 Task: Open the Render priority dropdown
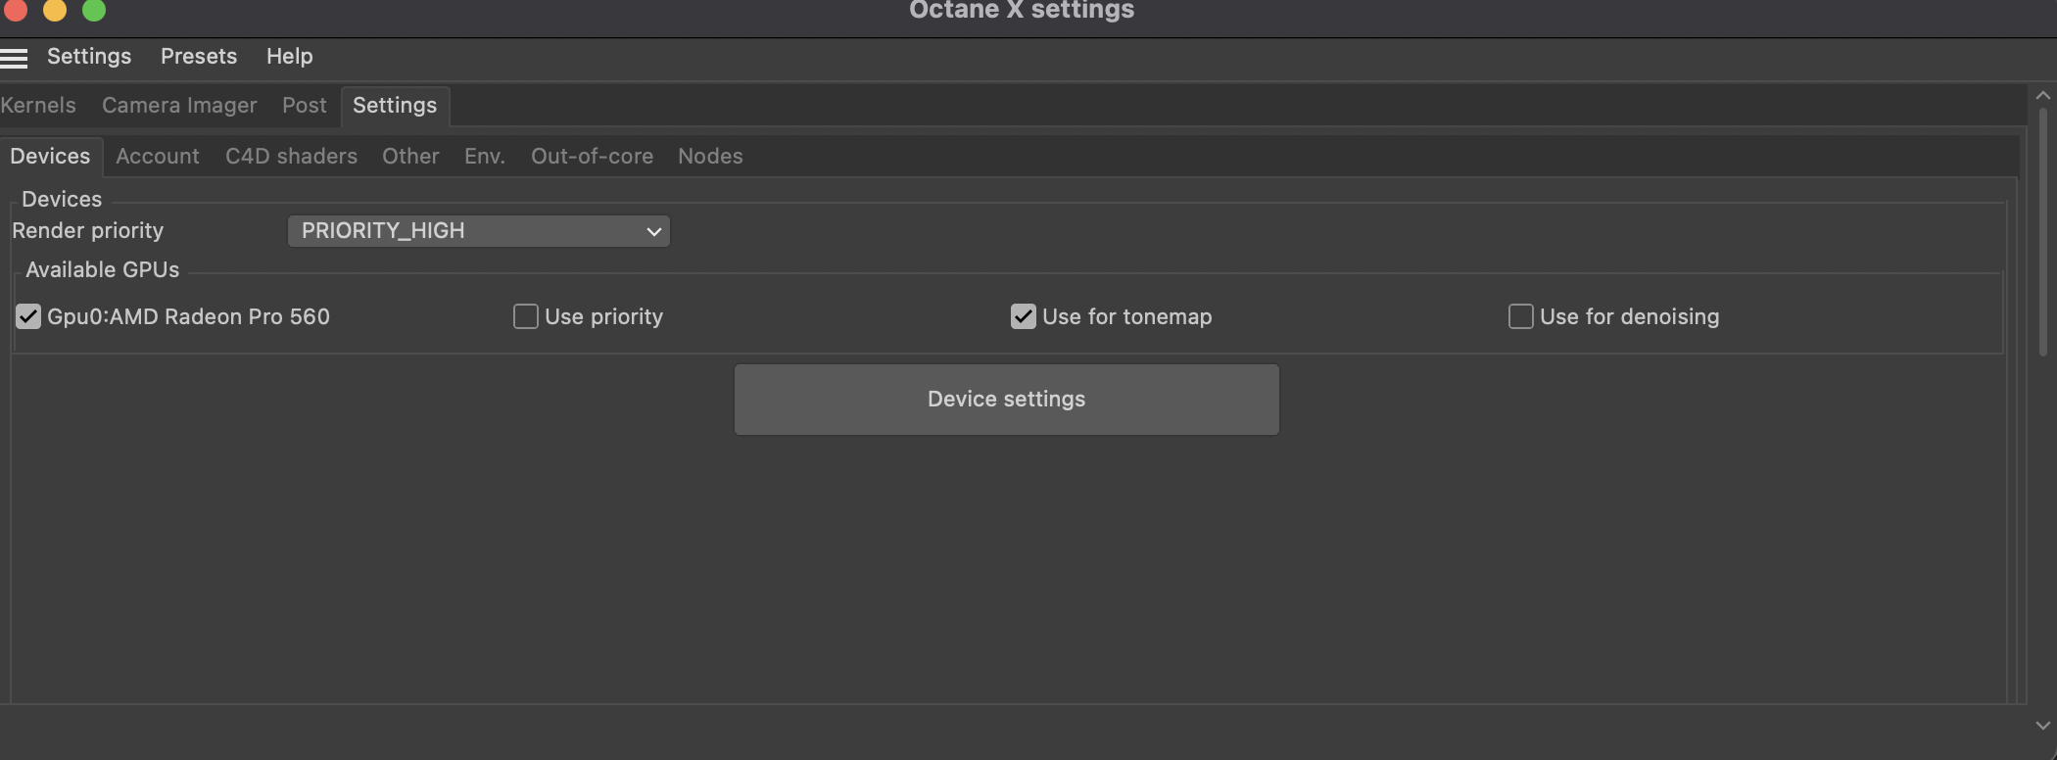click(x=478, y=231)
